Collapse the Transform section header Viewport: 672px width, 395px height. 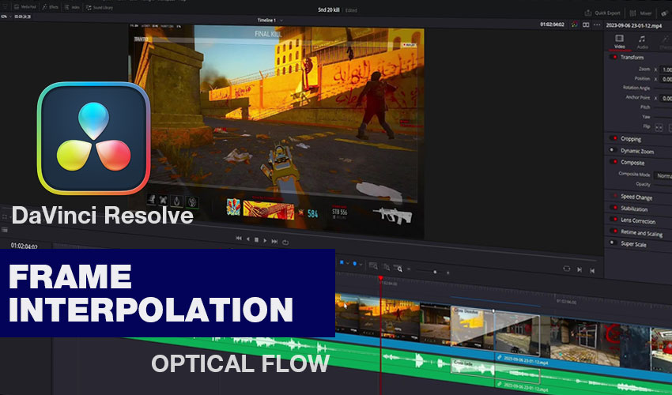coord(632,57)
